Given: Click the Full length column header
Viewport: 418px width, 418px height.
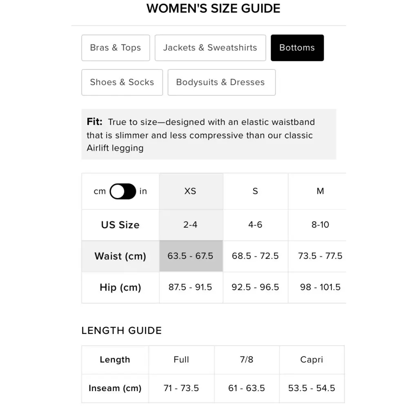Looking at the screenshot, I should (x=181, y=360).
